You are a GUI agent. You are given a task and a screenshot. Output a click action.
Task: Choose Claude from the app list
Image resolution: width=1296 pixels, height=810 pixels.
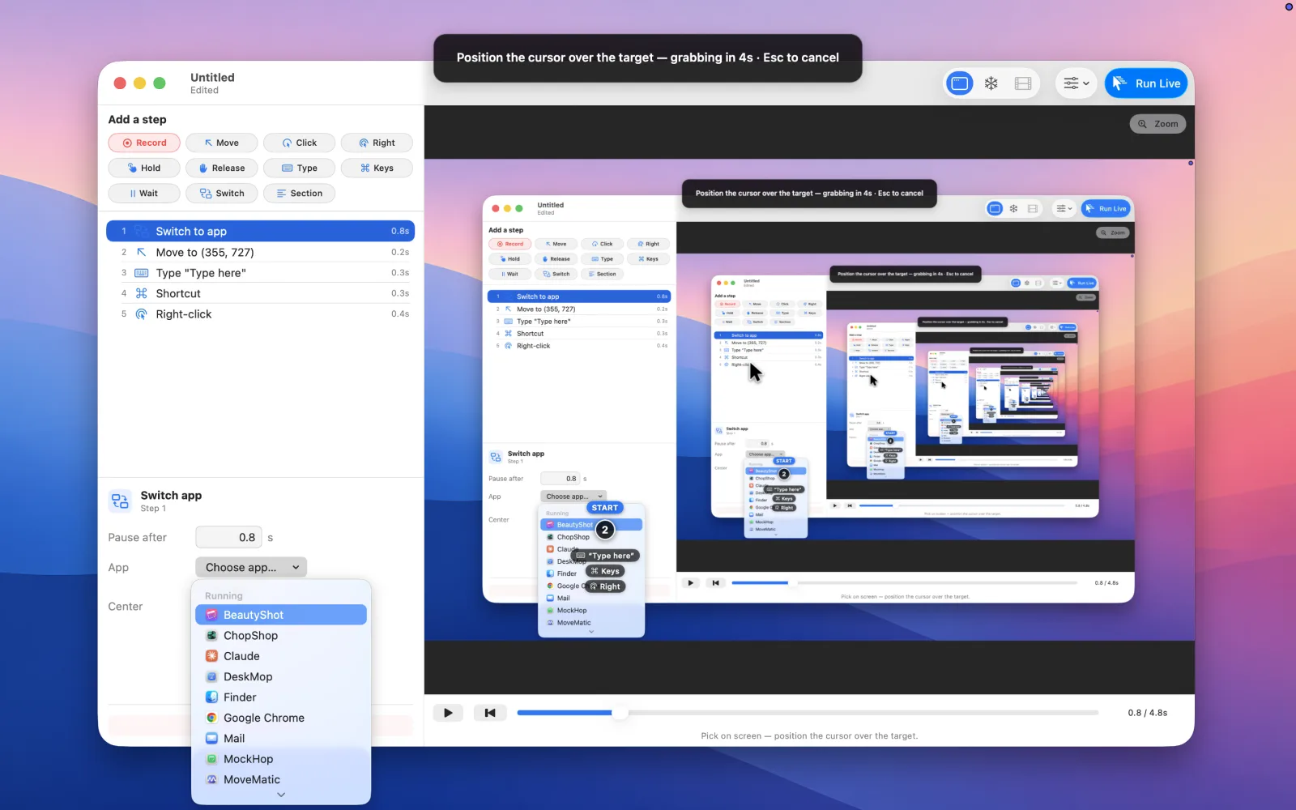pos(281,656)
